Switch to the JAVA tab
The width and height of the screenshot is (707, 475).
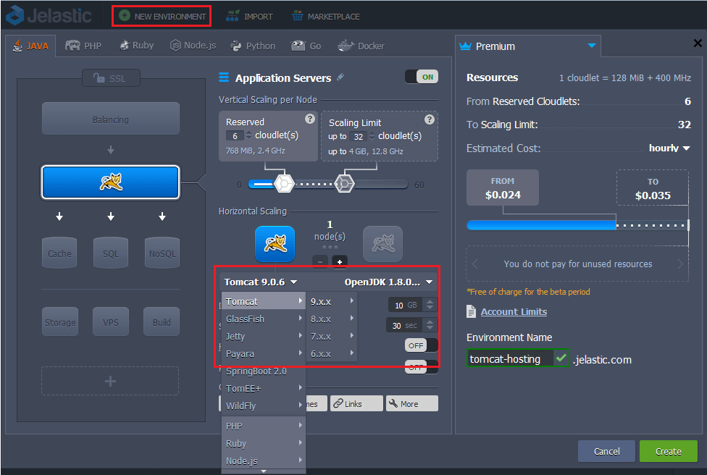pyautogui.click(x=30, y=46)
